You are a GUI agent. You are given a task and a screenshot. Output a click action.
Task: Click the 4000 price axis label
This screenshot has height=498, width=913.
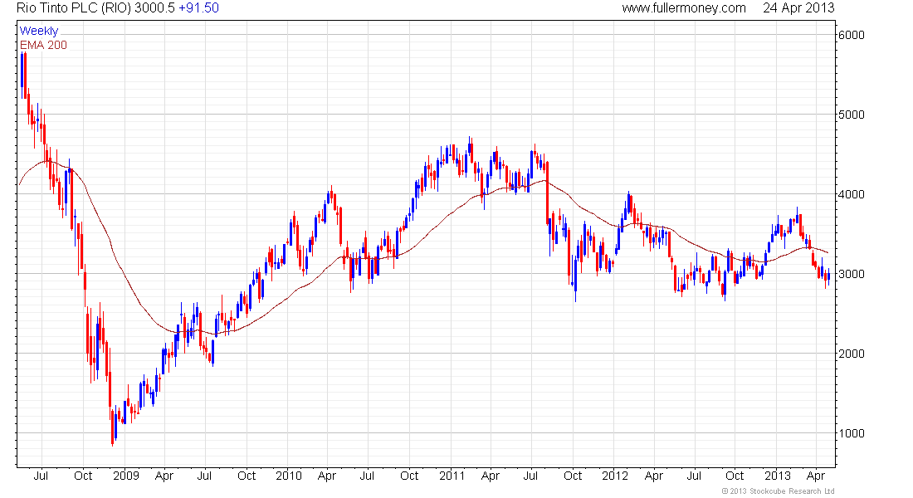click(852, 194)
